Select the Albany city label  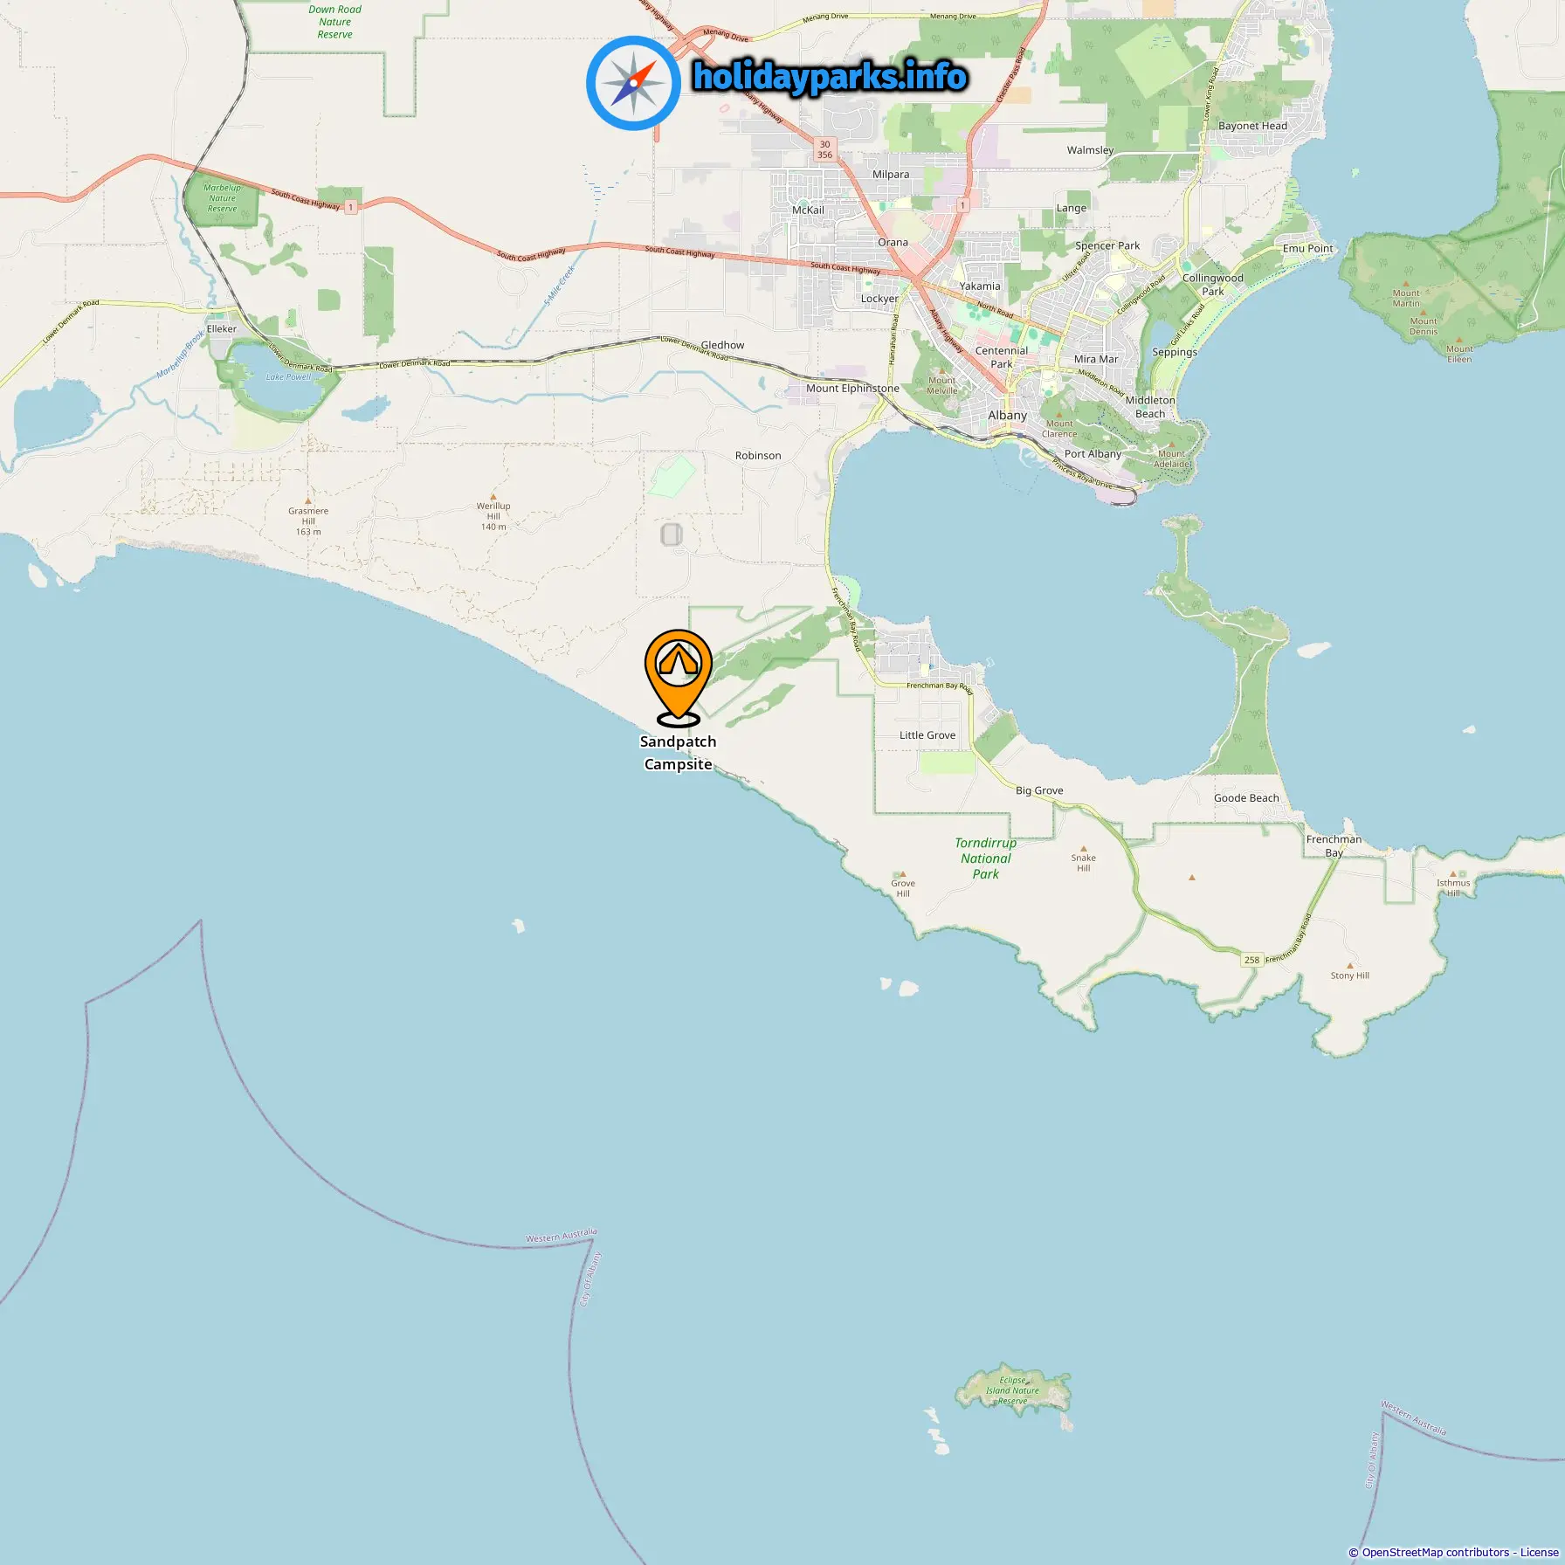pos(1008,416)
